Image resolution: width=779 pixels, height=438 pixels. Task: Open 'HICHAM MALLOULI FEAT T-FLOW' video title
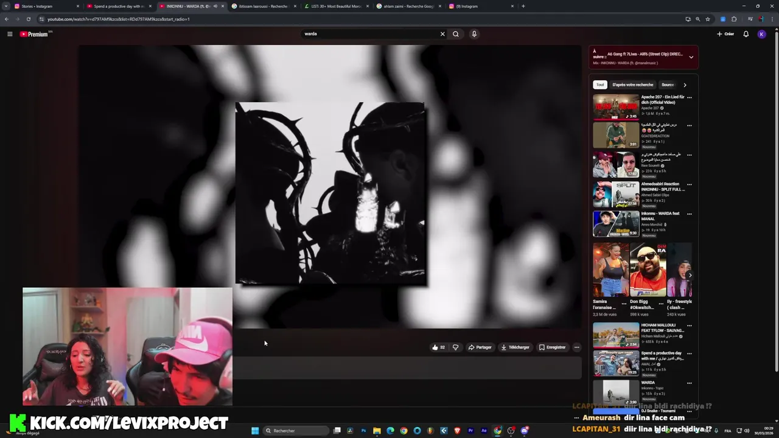662,328
